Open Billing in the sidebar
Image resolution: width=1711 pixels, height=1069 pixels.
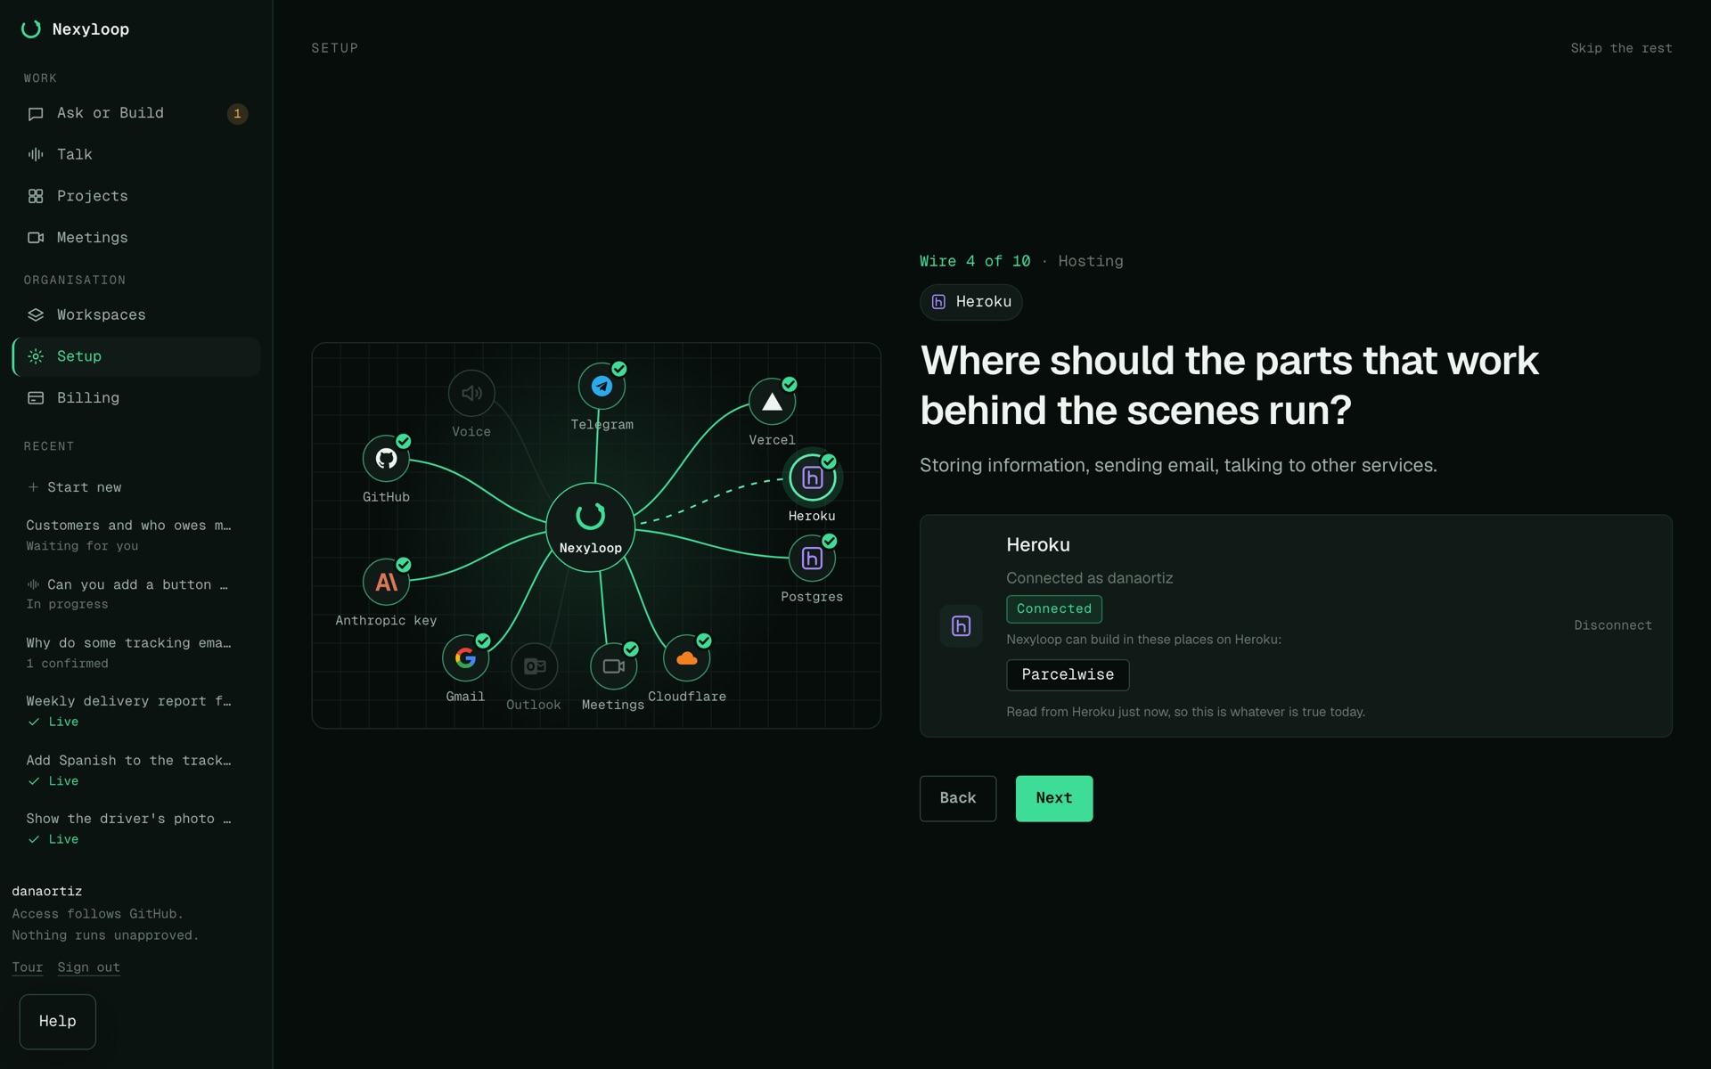coord(136,398)
